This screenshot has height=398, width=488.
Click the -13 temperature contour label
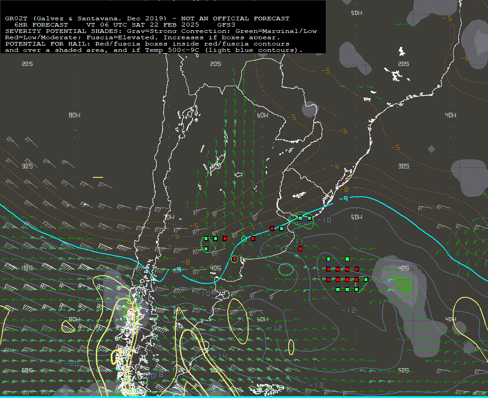click(316, 385)
